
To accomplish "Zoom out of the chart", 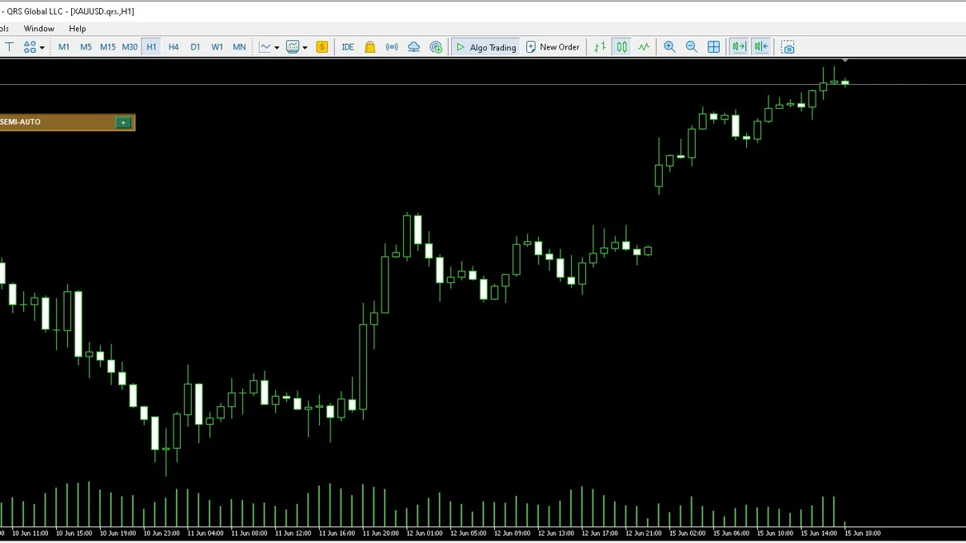I will pyautogui.click(x=692, y=47).
